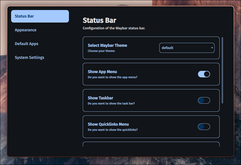Click the Select Waybar Theme settings card
Image resolution: width=241 pixels, height=165 pixels.
[151, 48]
